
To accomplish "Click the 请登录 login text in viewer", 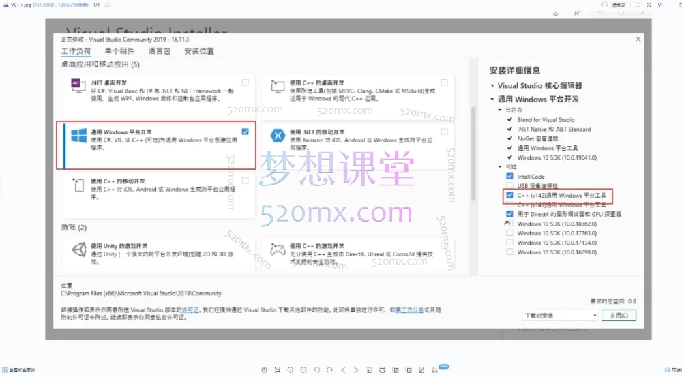I will coord(618,5).
